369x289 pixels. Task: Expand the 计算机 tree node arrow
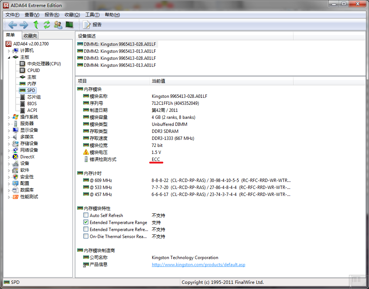tap(9, 51)
